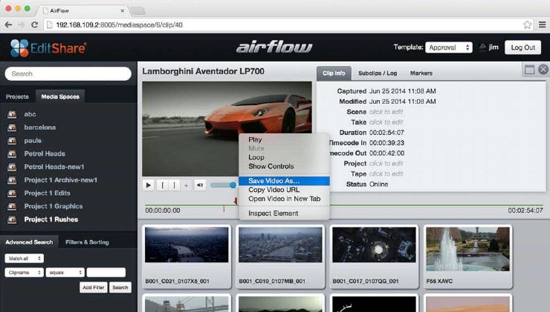Viewport: 550px width, 312px height.
Task: Maximize the clip panel with the square icon
Action: [529, 70]
